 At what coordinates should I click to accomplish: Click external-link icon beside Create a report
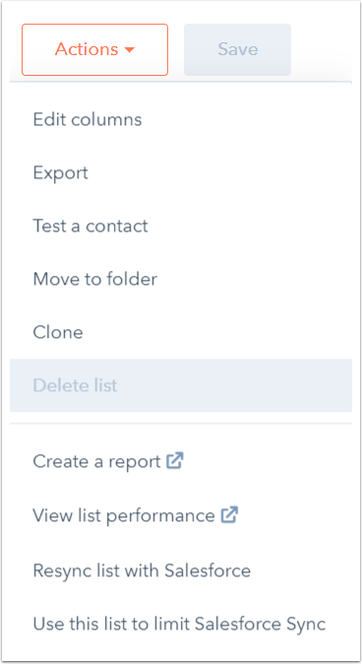coord(175,461)
